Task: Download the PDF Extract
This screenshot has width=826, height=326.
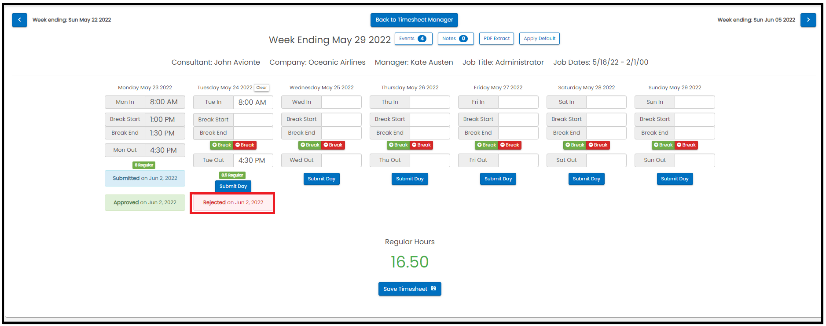Action: click(x=496, y=39)
